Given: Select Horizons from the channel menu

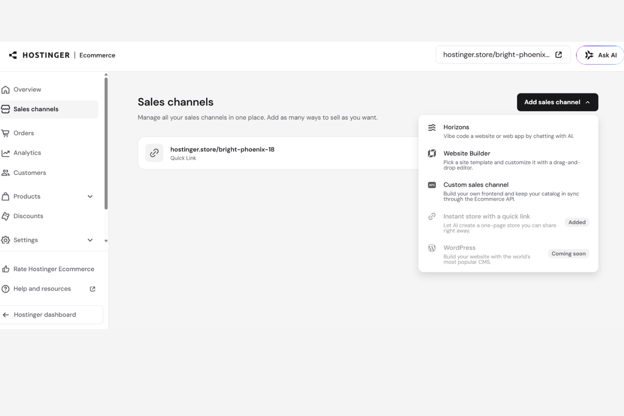Looking at the screenshot, I should [x=508, y=131].
